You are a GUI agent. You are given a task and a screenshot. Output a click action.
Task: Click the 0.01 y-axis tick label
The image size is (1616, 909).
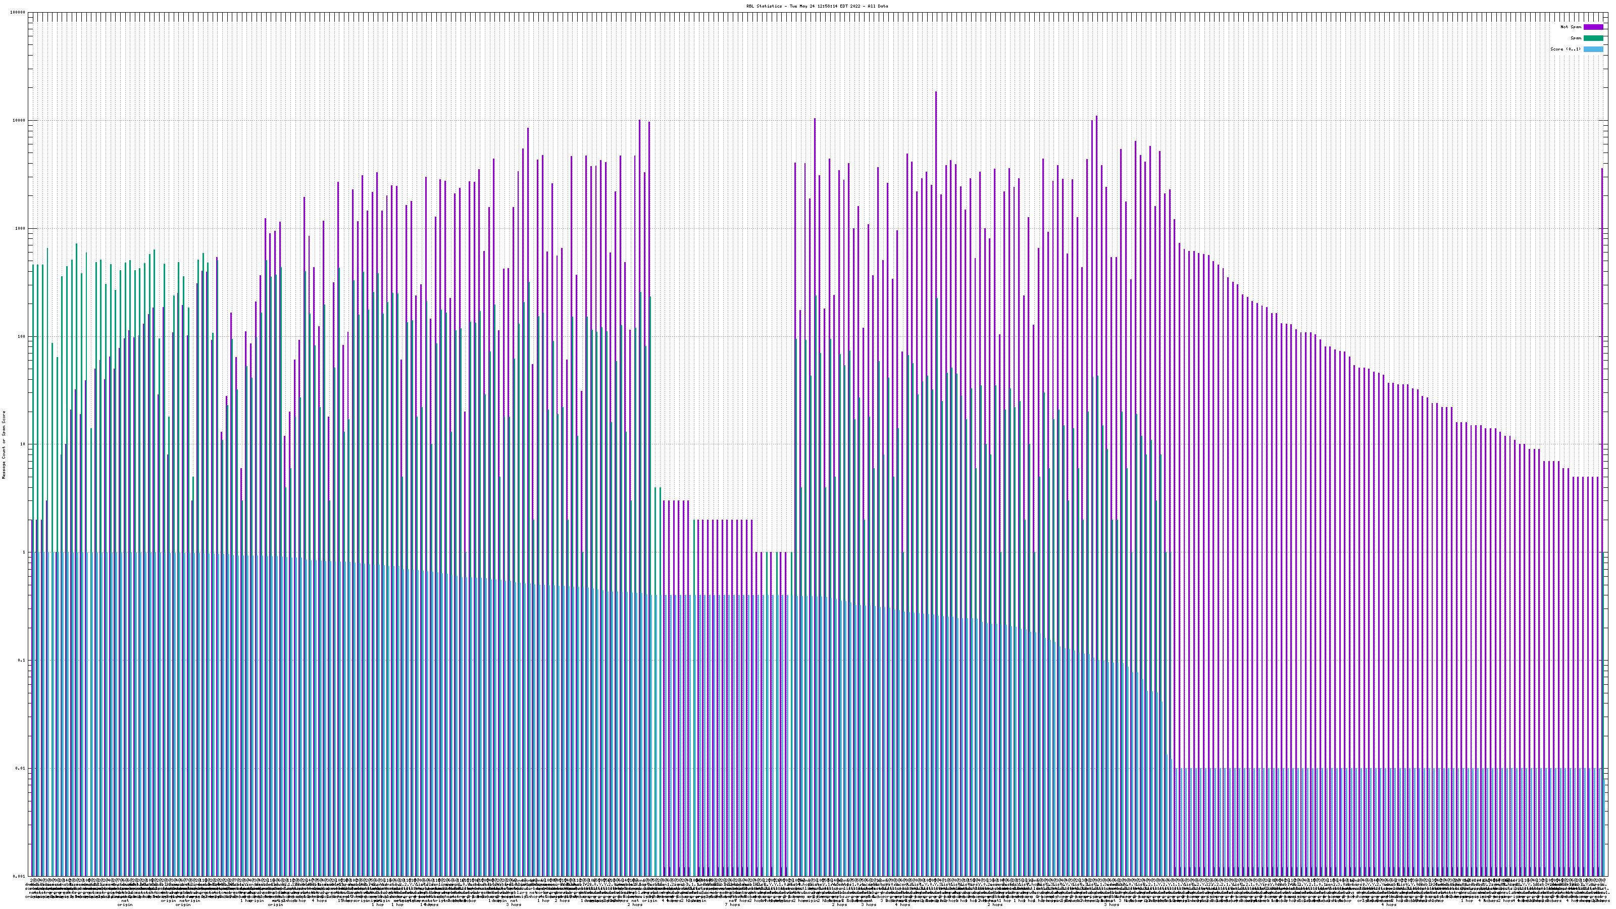point(21,768)
